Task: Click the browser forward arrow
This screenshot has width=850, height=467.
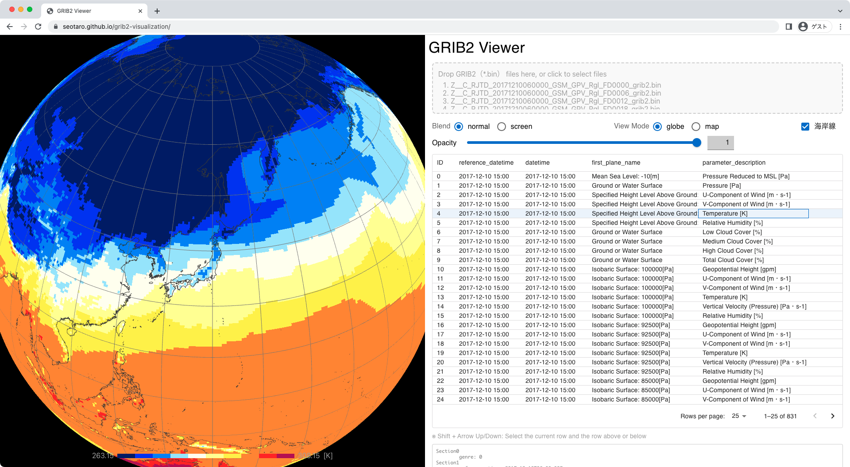Action: (x=24, y=27)
